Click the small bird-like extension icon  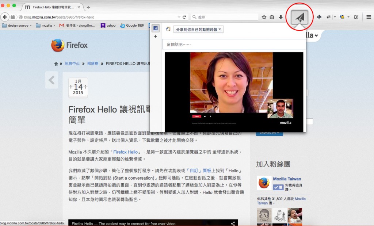point(329,17)
